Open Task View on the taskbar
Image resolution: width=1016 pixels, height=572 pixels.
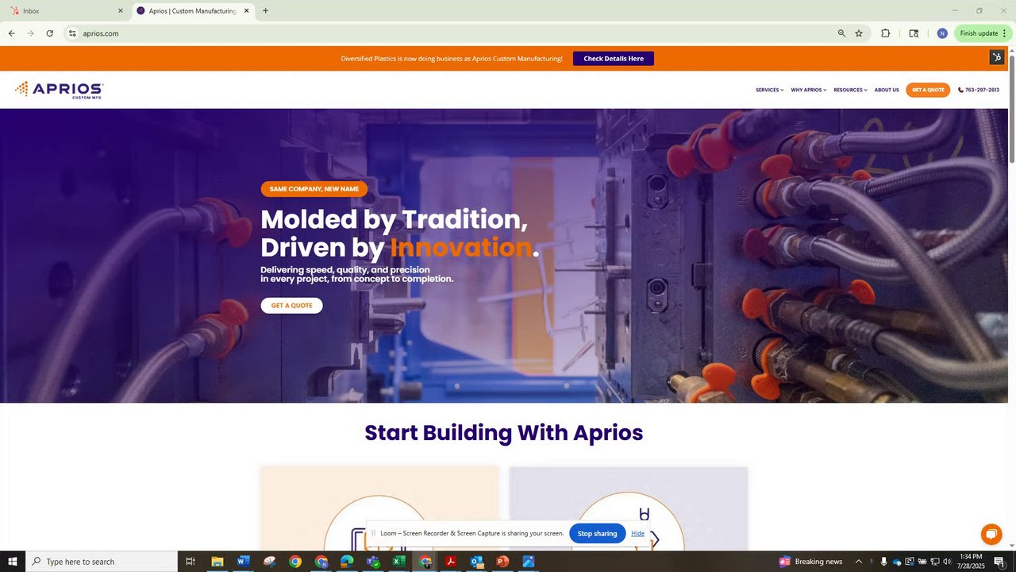pos(190,562)
